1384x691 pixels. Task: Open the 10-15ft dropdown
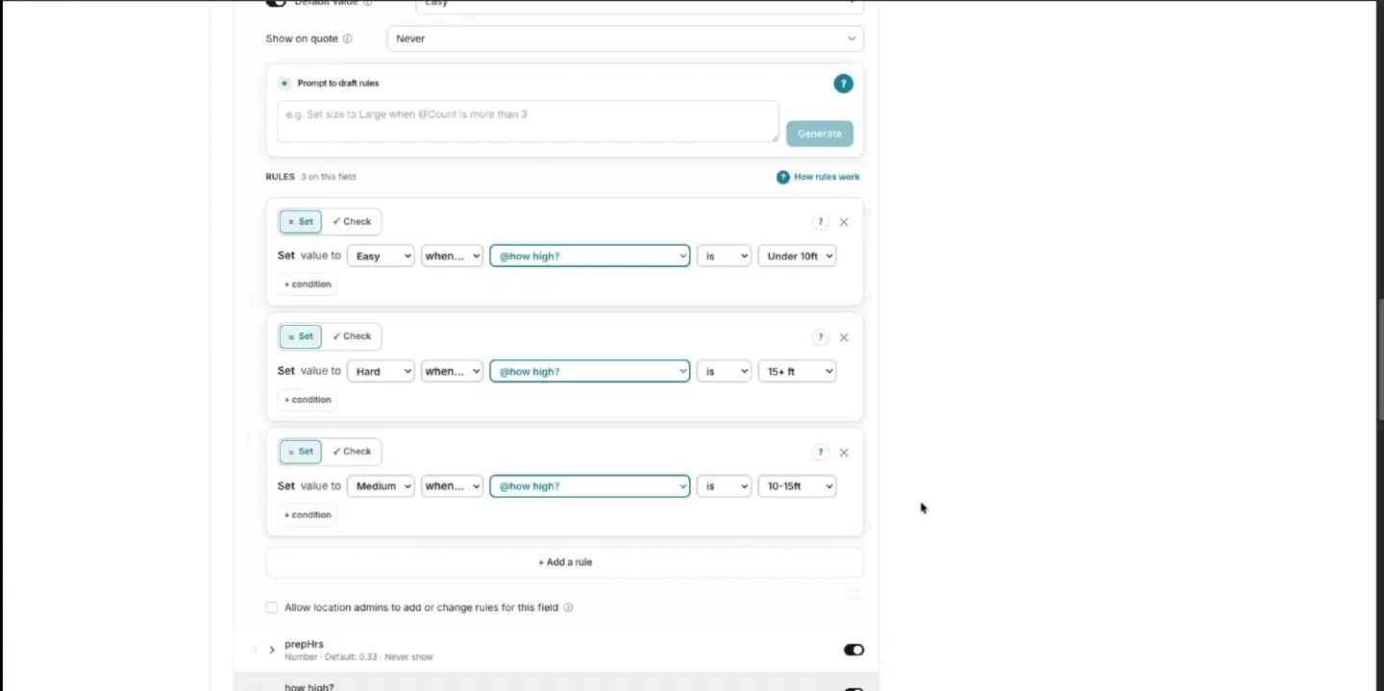point(797,486)
